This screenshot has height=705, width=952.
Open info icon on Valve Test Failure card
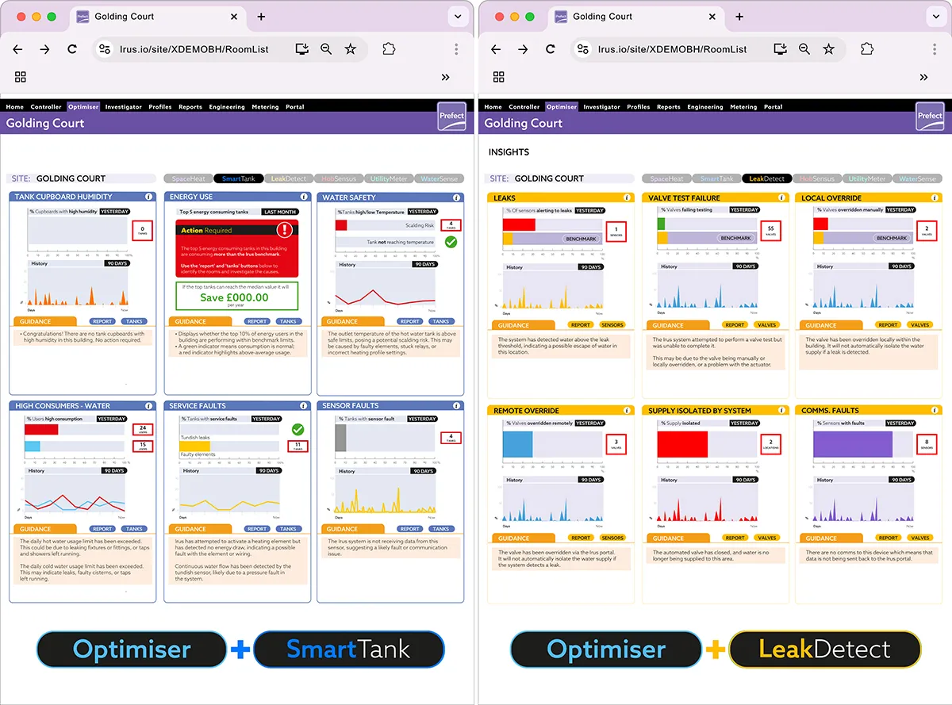point(780,197)
